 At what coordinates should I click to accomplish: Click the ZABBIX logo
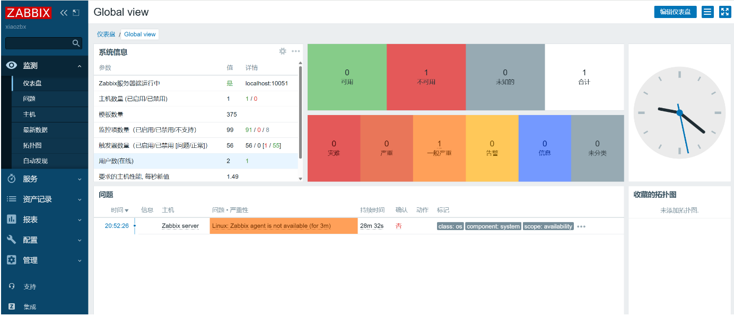tap(29, 13)
